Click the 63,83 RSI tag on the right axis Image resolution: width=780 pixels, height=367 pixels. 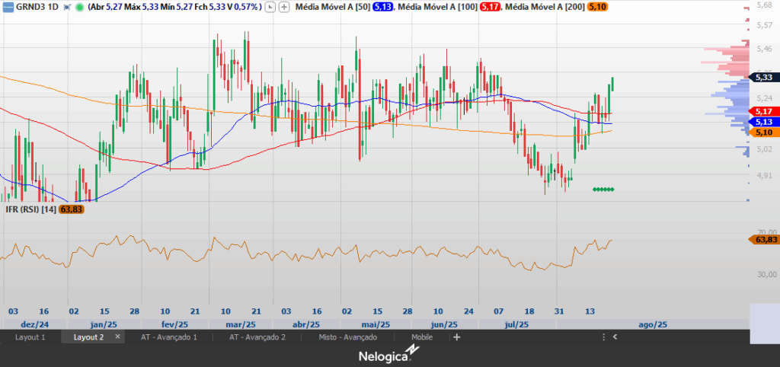(x=766, y=240)
